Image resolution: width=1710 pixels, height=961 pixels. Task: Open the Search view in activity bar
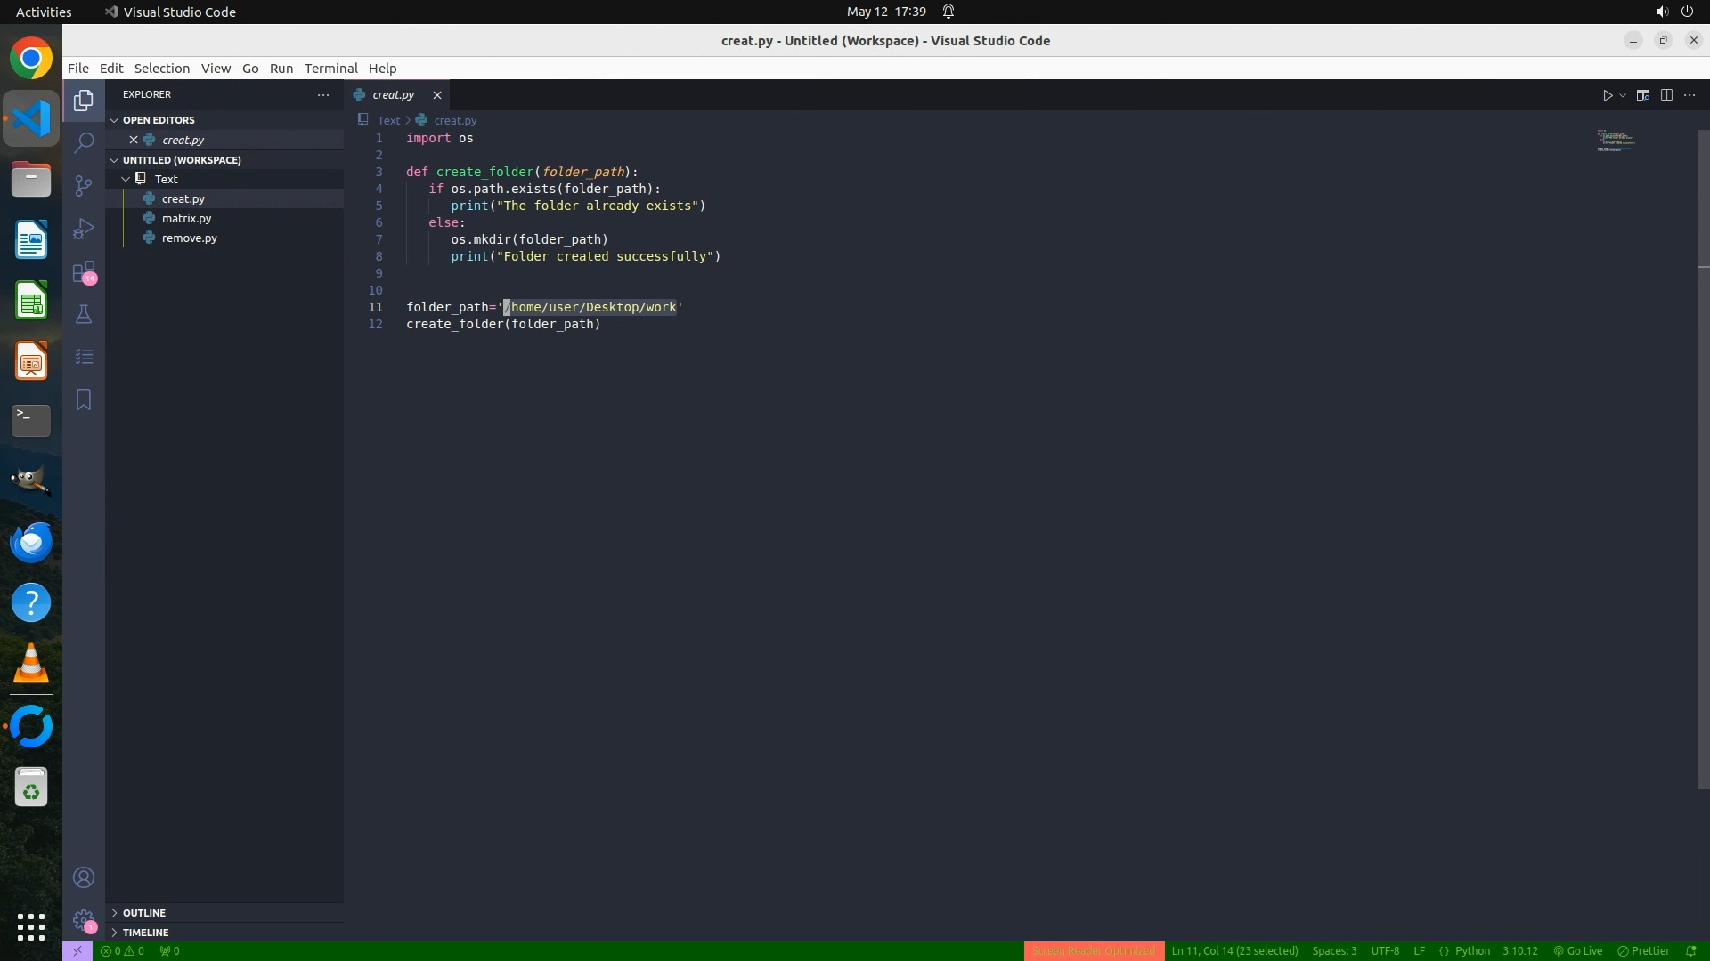84,142
